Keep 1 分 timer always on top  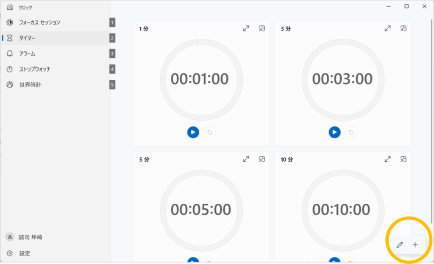262,28
